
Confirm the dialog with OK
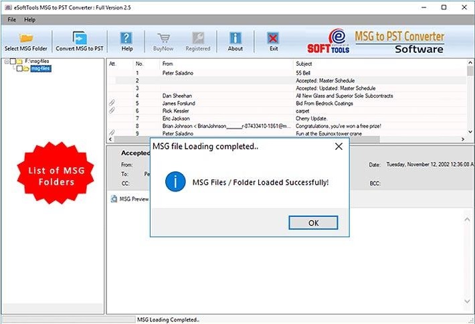click(x=313, y=223)
